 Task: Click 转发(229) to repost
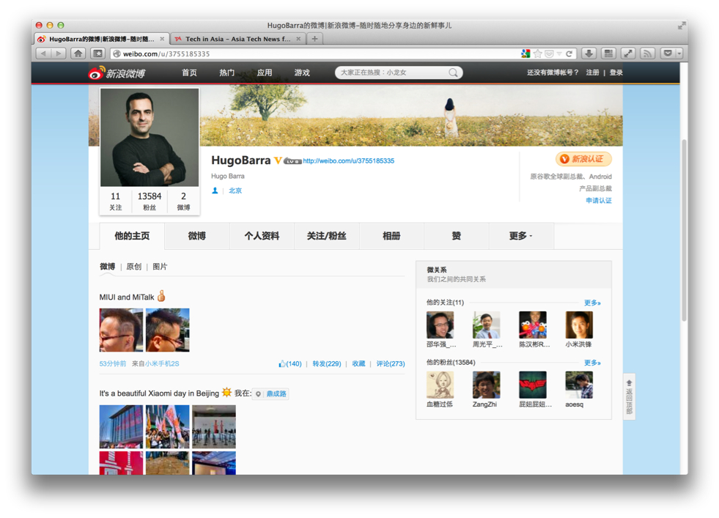[327, 363]
